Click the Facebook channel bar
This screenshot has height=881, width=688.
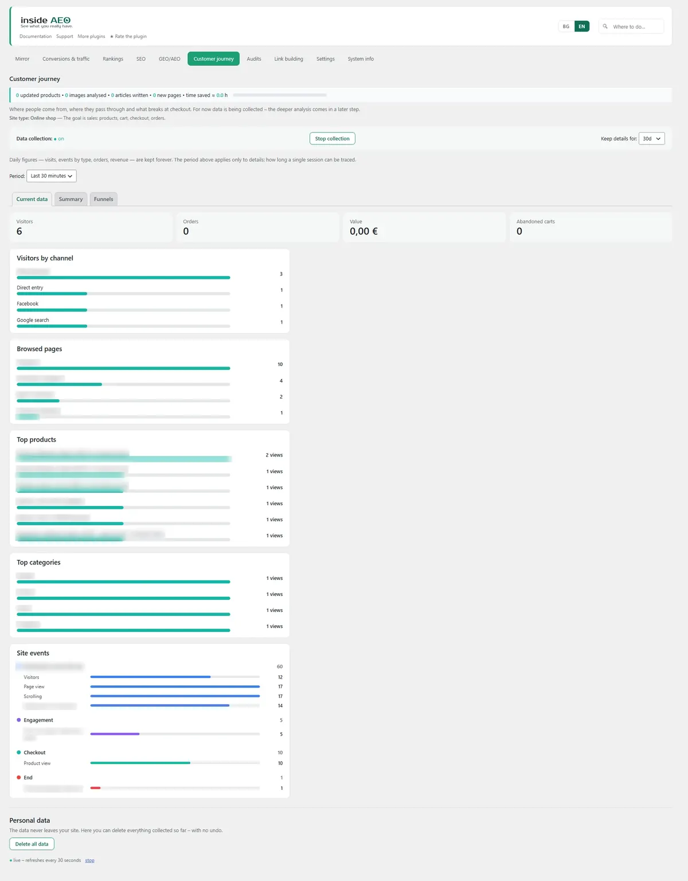[123, 310]
